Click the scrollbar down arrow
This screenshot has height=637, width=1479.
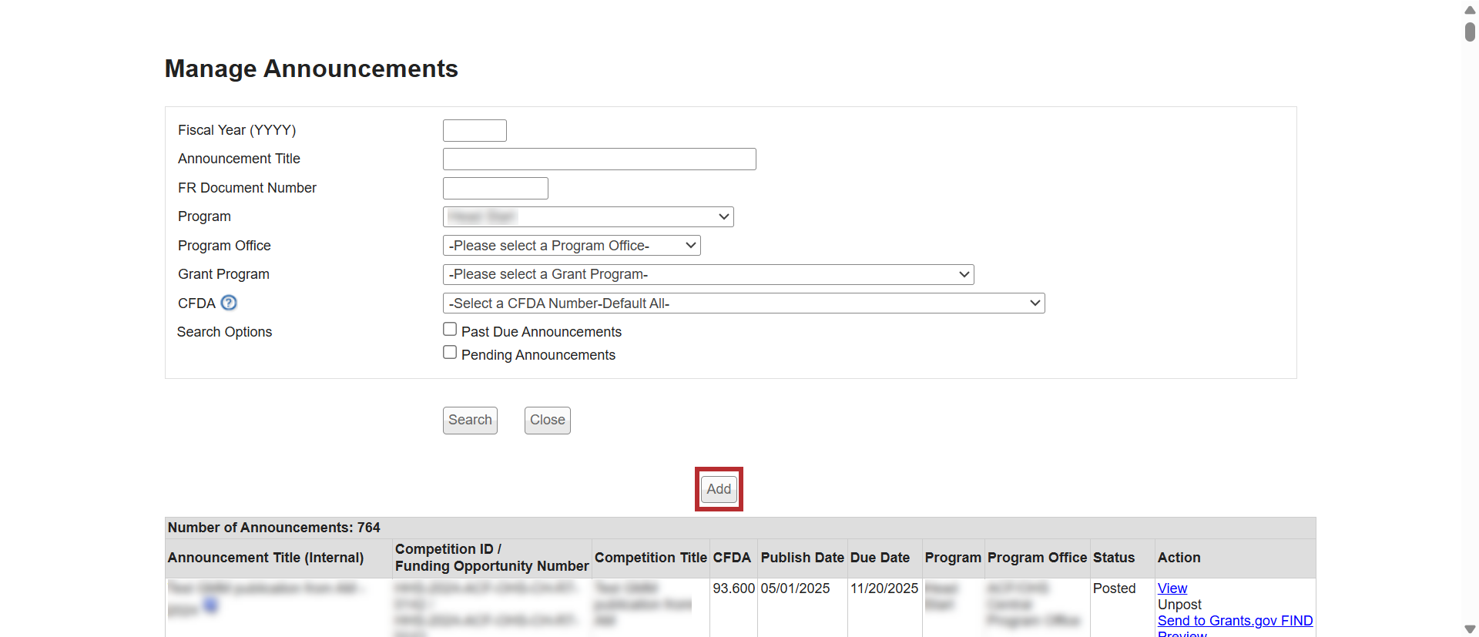[x=1470, y=629]
